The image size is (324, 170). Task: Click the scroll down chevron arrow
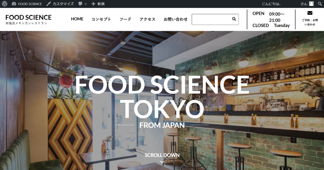(x=162, y=162)
